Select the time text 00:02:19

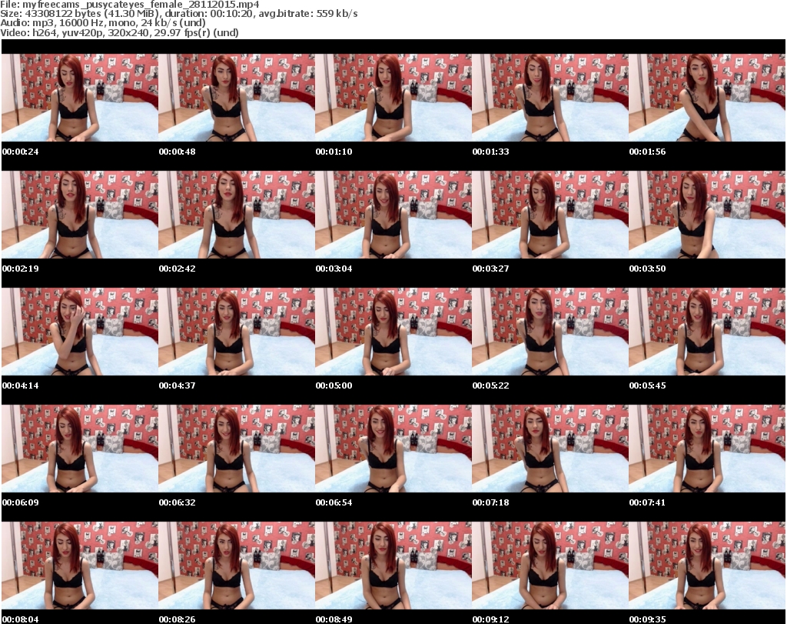[x=21, y=269]
